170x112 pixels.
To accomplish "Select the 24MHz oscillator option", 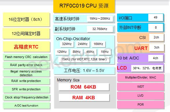I will [x=83, y=44].
